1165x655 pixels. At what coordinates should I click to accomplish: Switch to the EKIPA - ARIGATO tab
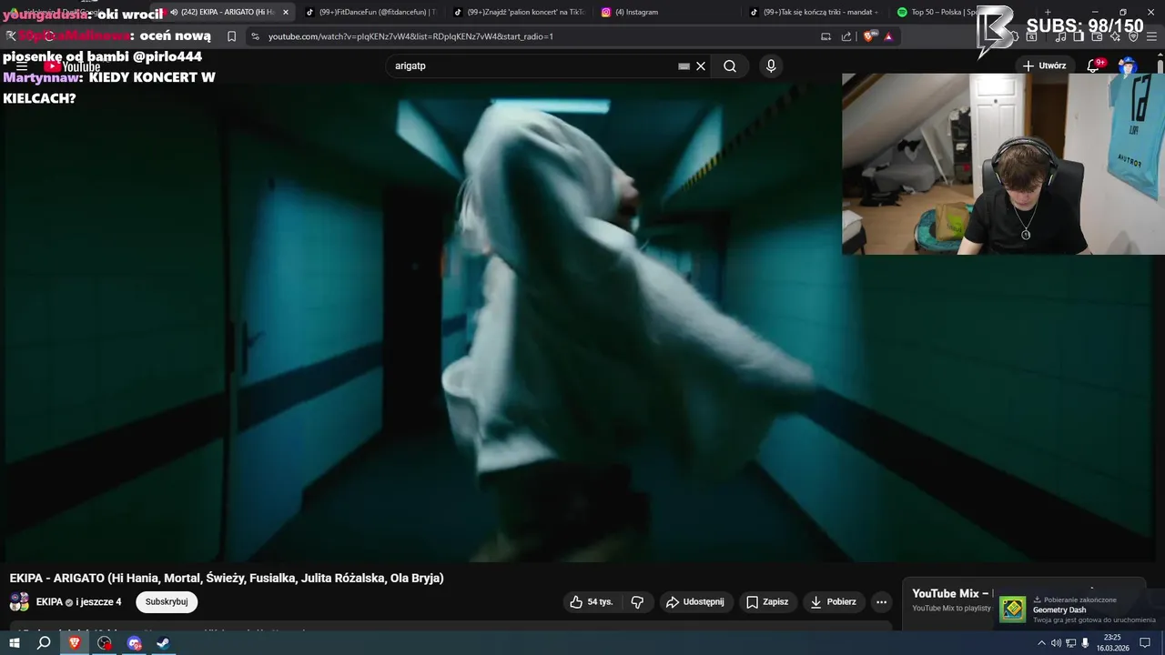(x=223, y=12)
